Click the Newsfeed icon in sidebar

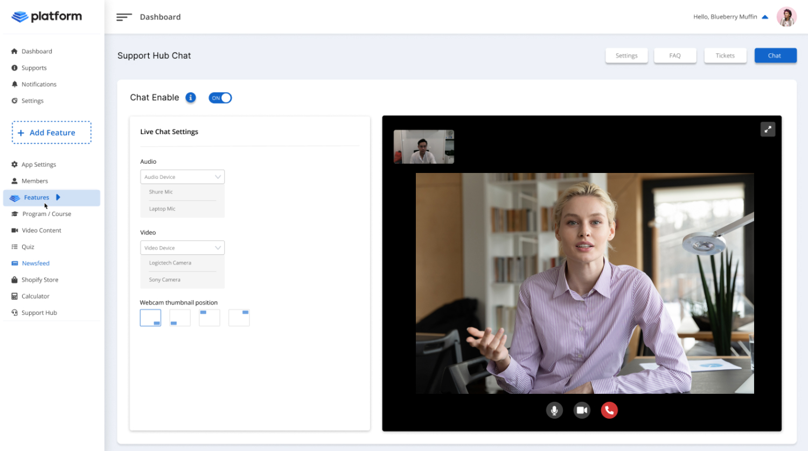tap(15, 263)
